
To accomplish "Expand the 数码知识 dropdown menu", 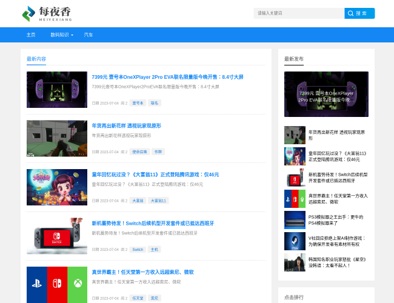I will [x=62, y=35].
